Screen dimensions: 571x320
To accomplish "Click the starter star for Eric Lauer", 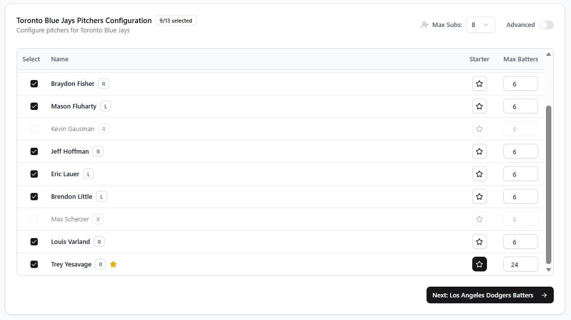I will [x=479, y=174].
